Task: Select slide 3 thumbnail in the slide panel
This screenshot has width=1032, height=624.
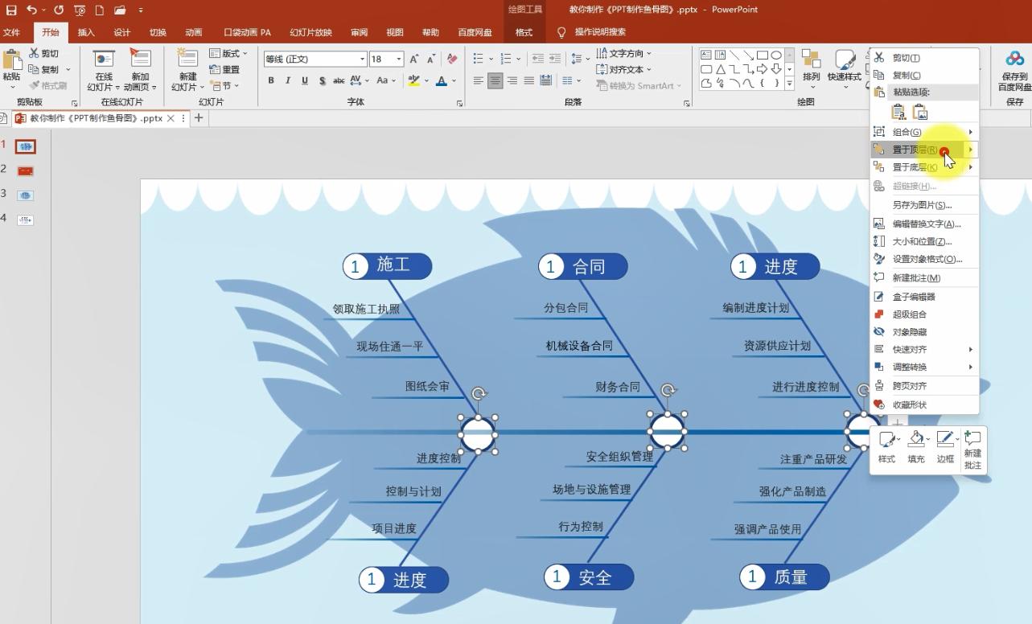Action: point(25,195)
